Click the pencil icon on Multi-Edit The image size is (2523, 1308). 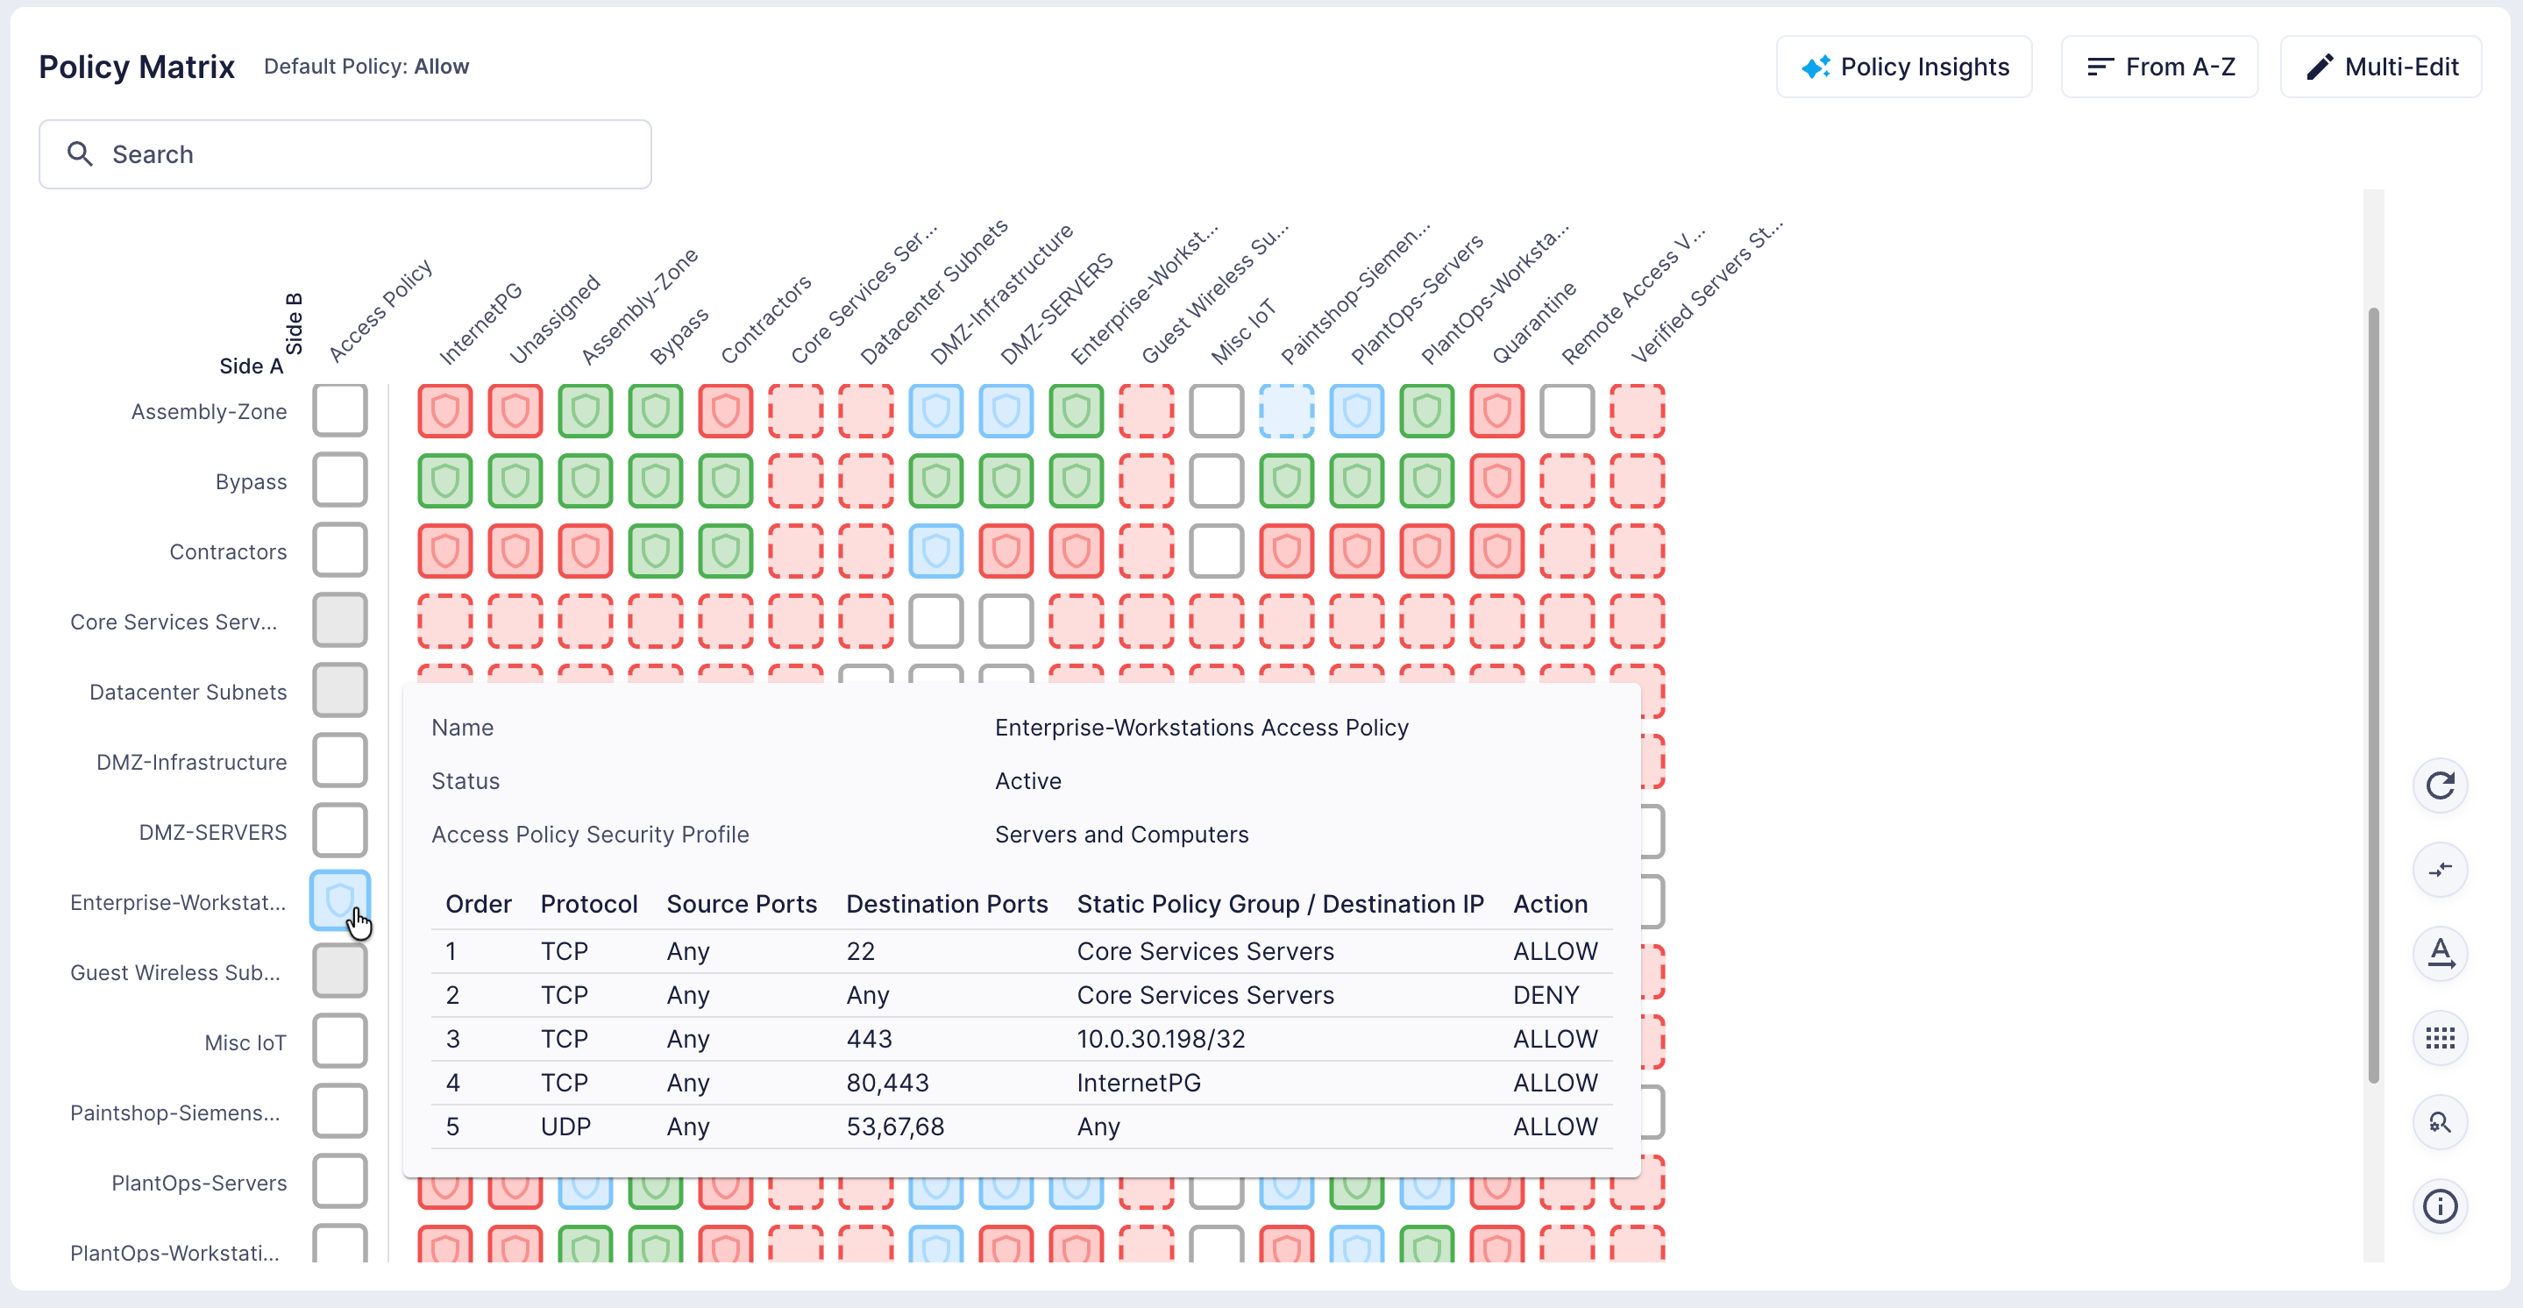coord(2320,67)
